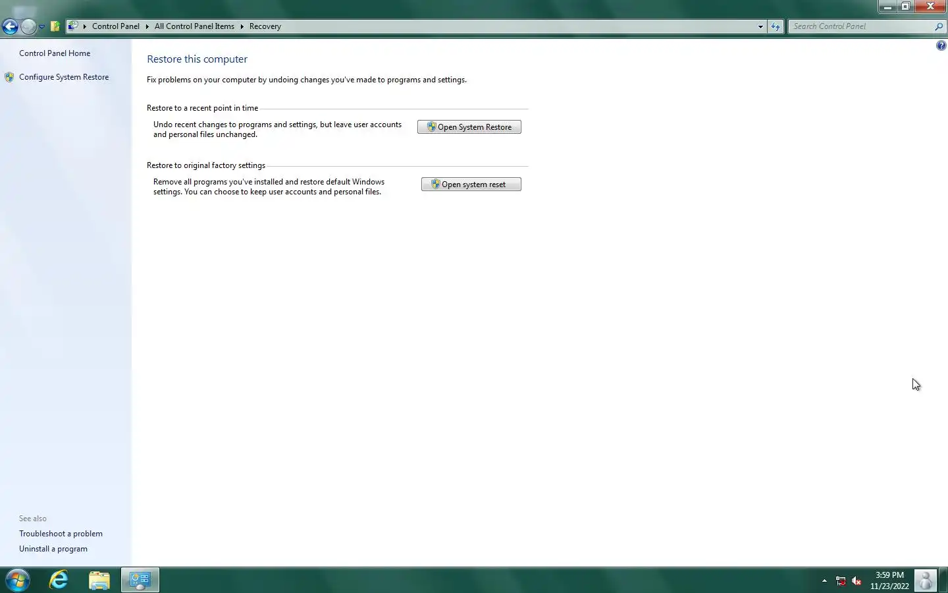The image size is (948, 593).
Task: Click the green up-folder icon
Action: click(55, 26)
